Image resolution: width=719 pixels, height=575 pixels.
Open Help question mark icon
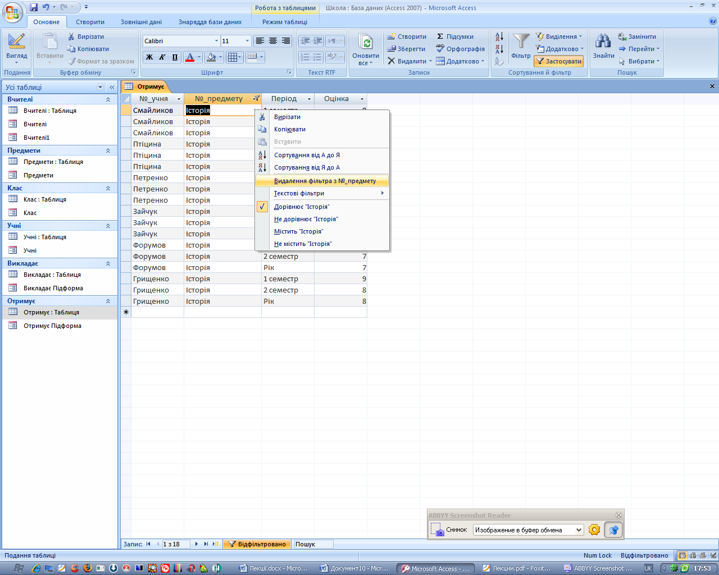[713, 21]
